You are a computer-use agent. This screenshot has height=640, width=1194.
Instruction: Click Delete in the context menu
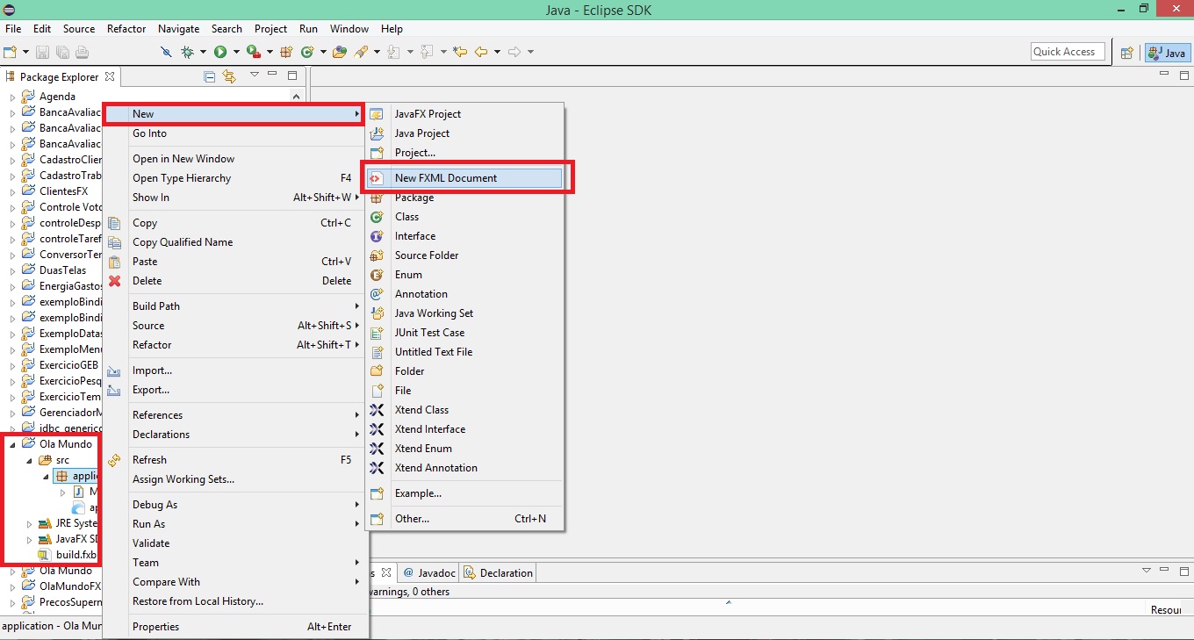(x=234, y=281)
